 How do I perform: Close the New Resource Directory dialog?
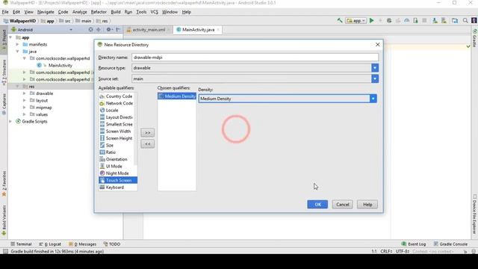pos(377,45)
